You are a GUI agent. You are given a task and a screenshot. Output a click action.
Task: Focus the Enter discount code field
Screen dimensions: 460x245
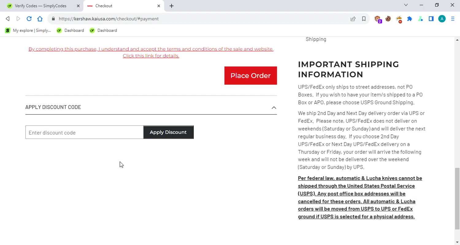[x=84, y=132]
